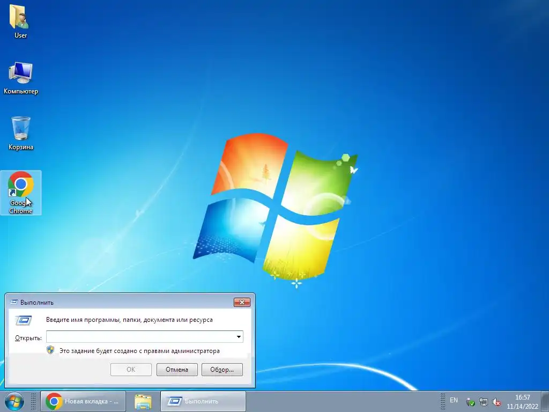Open Windows Explorer from the taskbar
This screenshot has height=412, width=549.
coord(143,401)
